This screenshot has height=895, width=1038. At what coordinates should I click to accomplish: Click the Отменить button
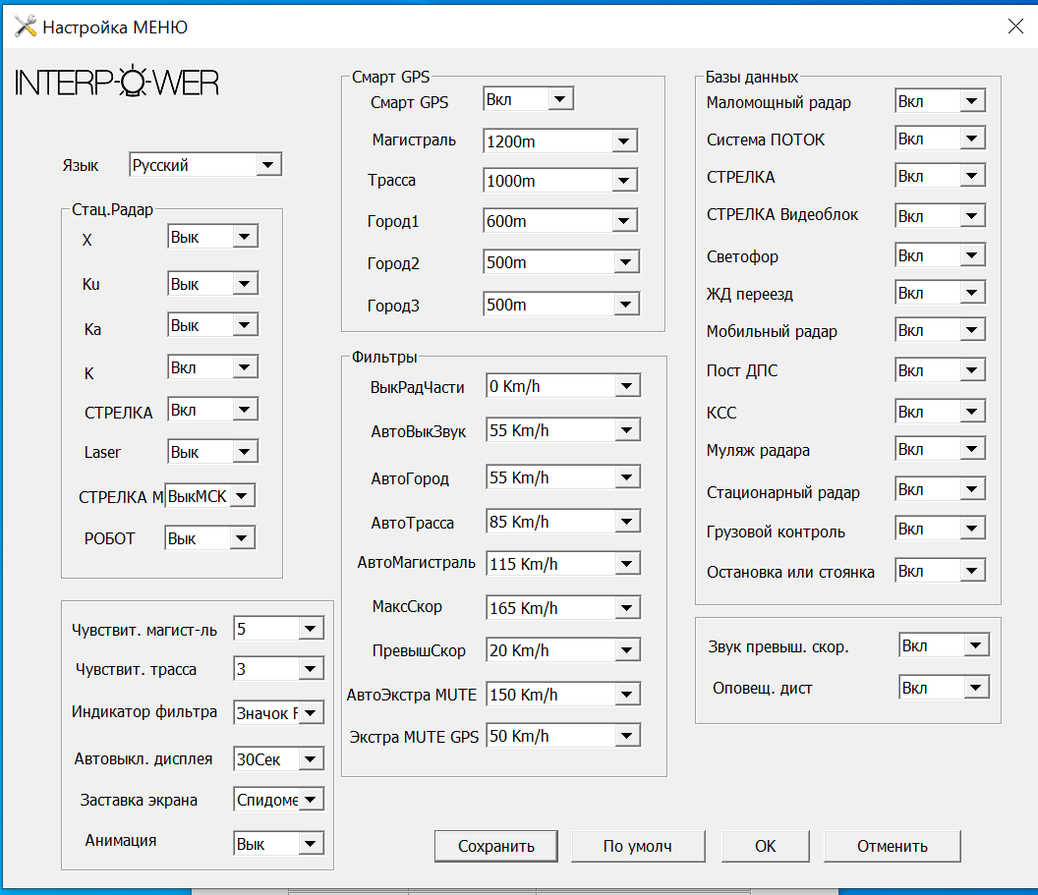(892, 846)
